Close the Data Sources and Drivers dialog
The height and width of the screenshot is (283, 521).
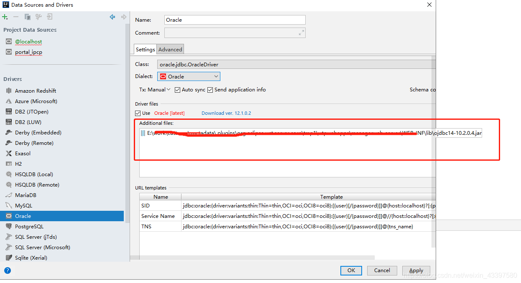(x=429, y=5)
